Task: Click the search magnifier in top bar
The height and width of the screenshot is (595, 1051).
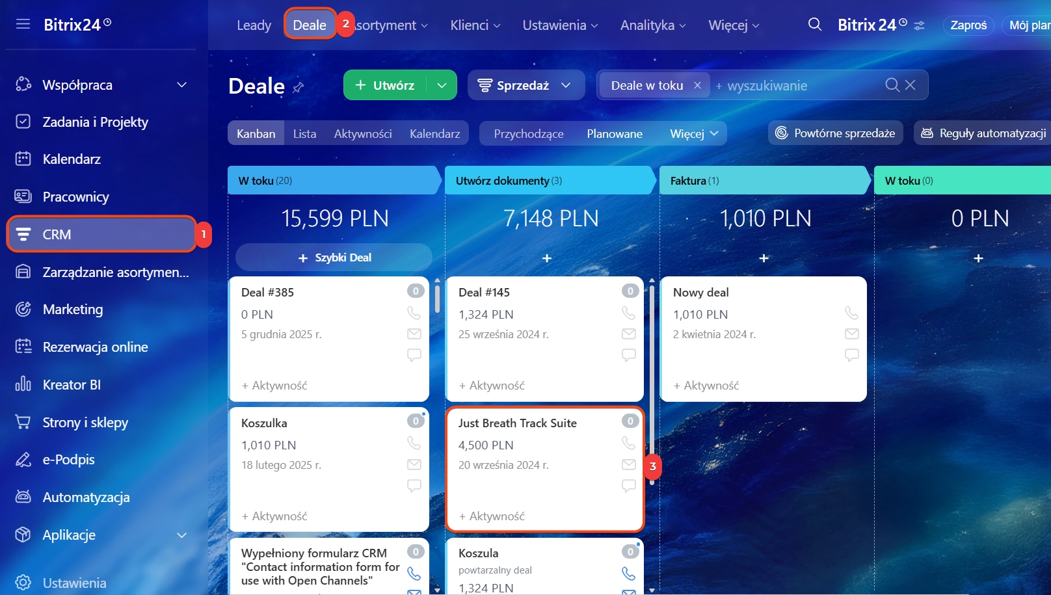Action: [x=814, y=25]
